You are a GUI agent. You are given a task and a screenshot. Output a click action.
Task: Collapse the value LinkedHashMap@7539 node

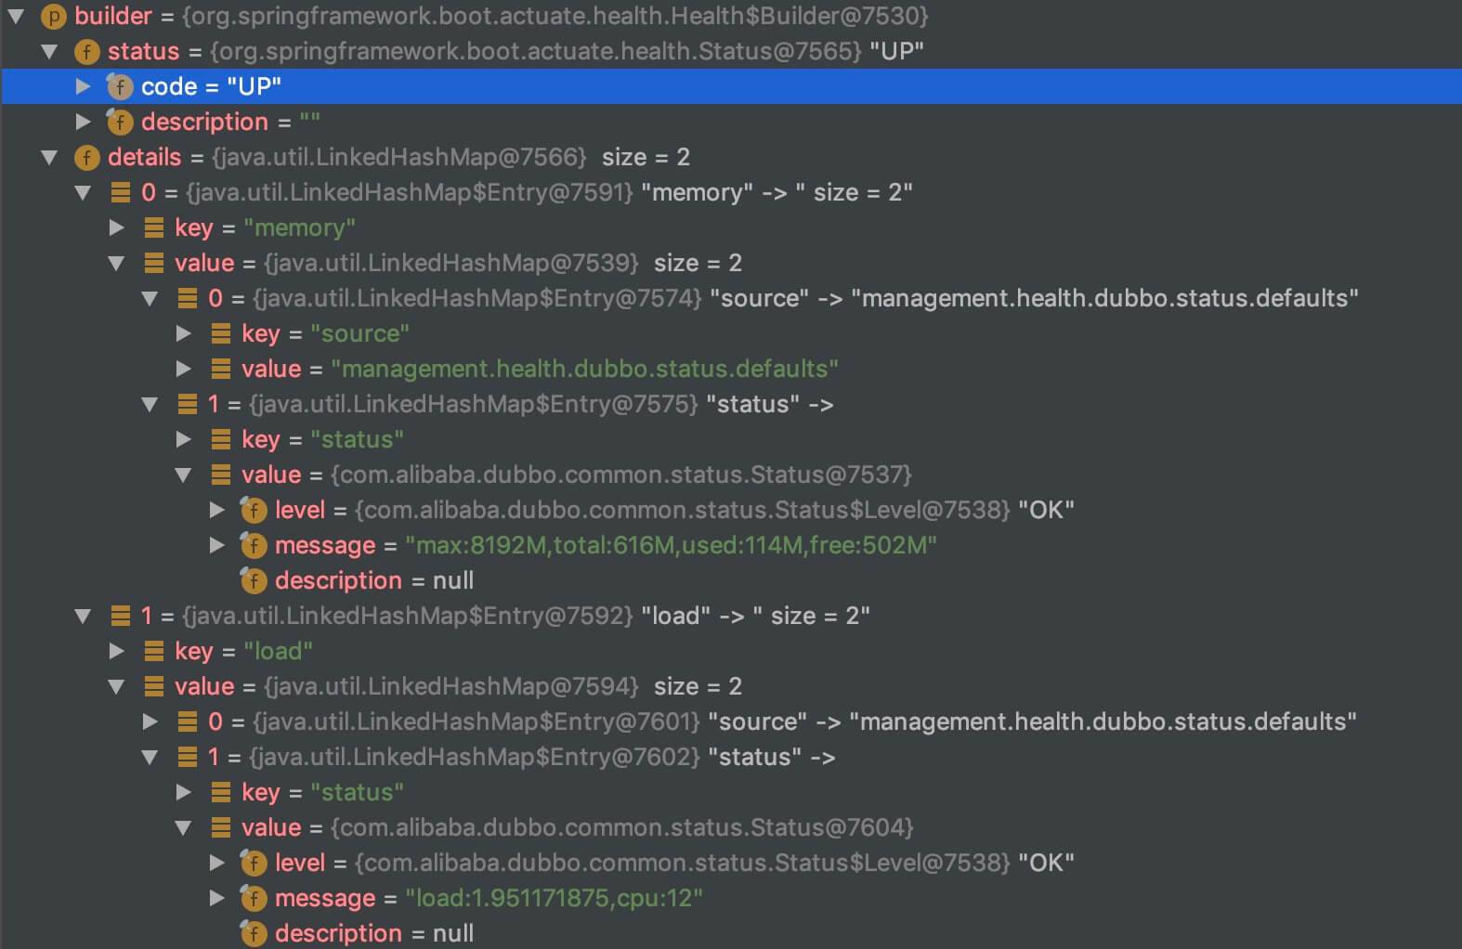[x=116, y=263]
